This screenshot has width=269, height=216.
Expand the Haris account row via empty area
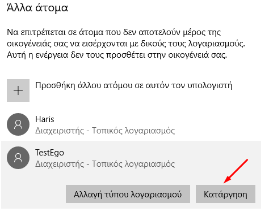(x=217, y=124)
